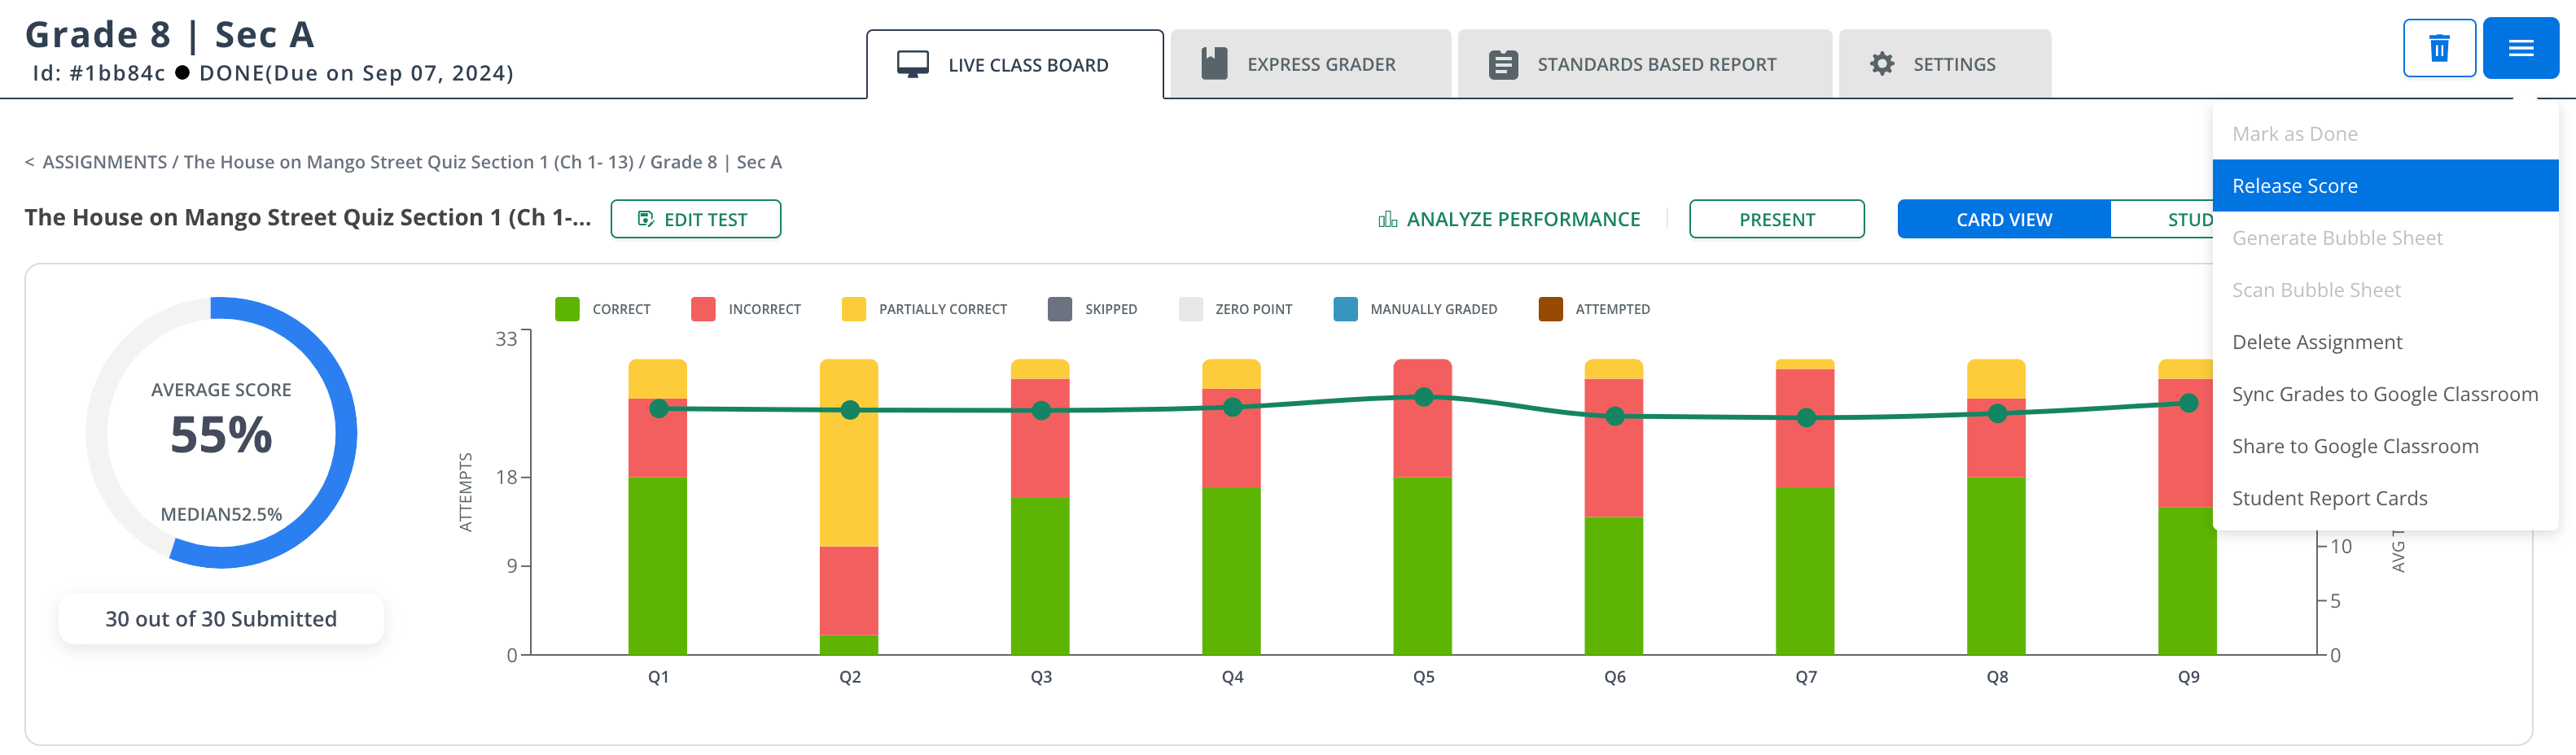The image size is (2576, 755).
Task: Click the Analyze Performance chart icon
Action: point(1387,219)
